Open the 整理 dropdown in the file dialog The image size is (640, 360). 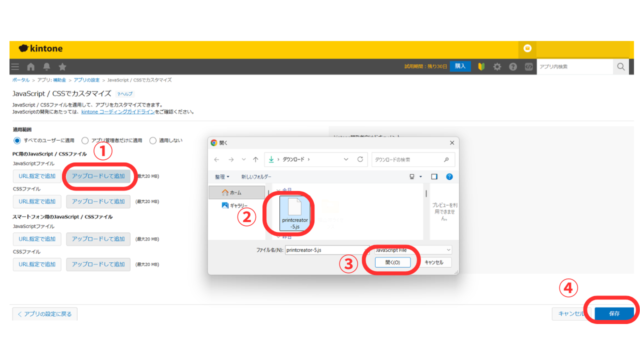point(222,176)
